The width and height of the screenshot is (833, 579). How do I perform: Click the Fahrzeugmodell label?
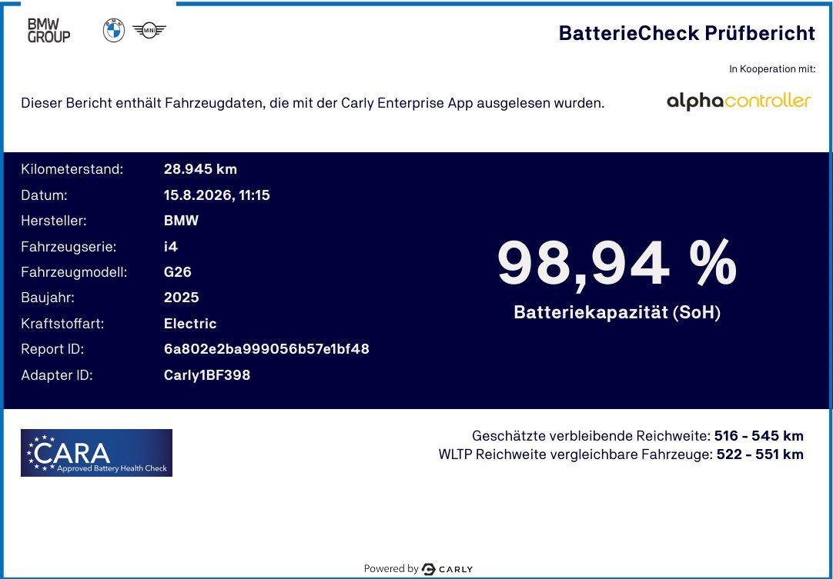74,272
